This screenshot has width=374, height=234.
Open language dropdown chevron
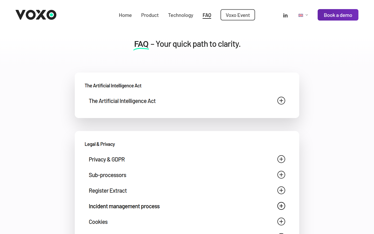(x=307, y=15)
